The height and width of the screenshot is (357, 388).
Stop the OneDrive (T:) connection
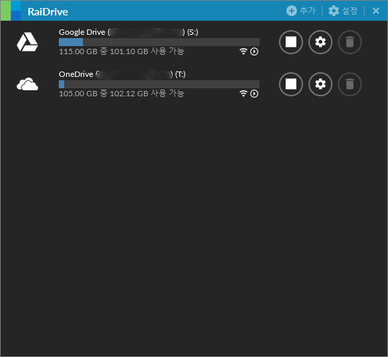pos(291,84)
